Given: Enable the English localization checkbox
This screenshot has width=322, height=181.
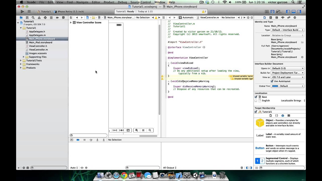Looking at the screenshot, I should [256, 101].
